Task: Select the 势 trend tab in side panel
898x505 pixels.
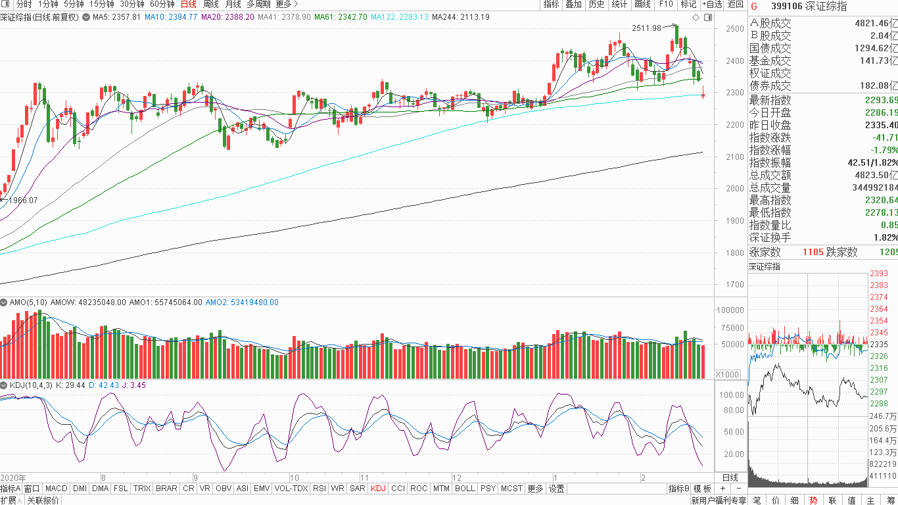Action: (x=813, y=500)
